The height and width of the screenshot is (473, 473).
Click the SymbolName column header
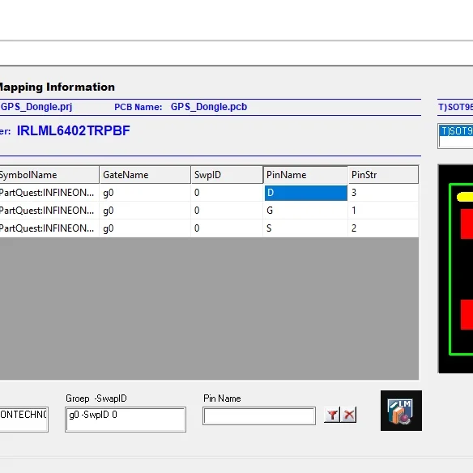click(x=49, y=175)
